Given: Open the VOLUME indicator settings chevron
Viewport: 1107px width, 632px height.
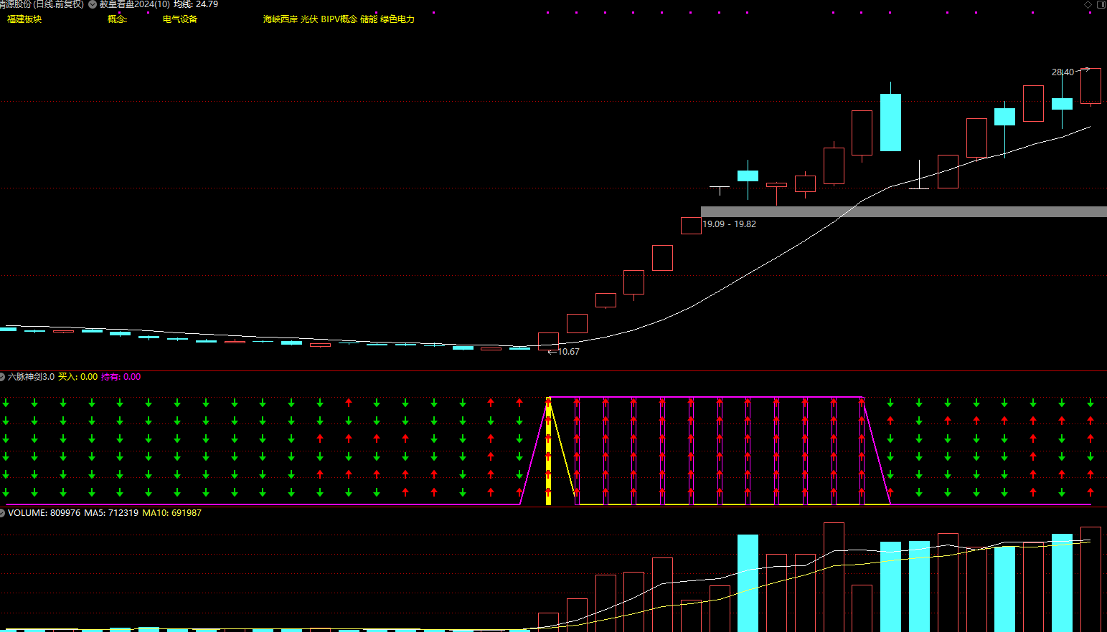Looking at the screenshot, I should 2,513.
